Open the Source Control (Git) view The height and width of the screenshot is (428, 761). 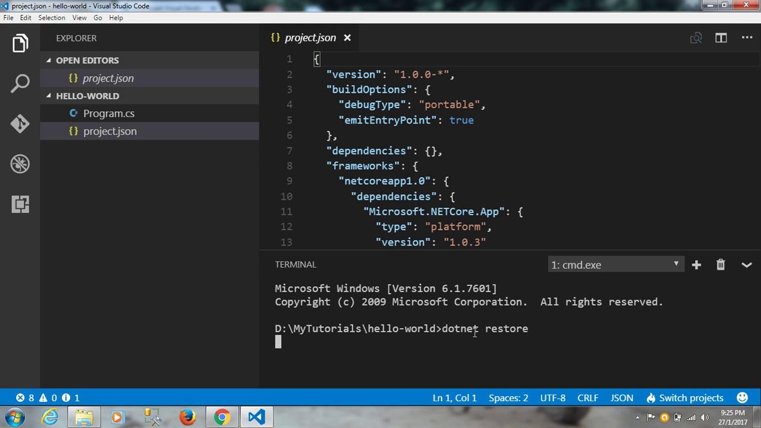click(20, 124)
